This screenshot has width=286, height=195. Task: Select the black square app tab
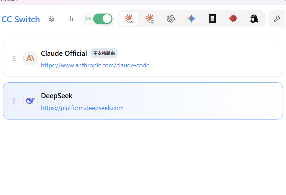212,19
